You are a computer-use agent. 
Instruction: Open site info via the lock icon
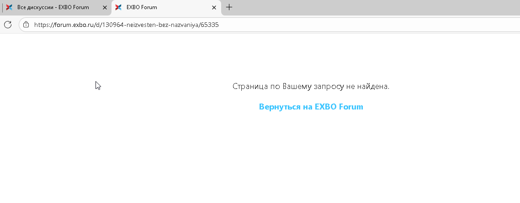pos(26,25)
